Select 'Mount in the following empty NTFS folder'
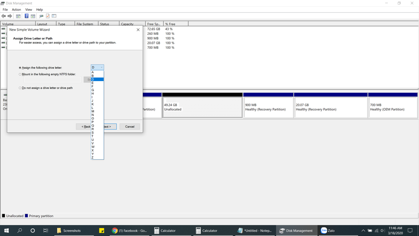 [47, 74]
